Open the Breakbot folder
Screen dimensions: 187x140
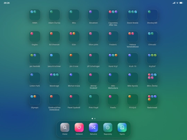click(93, 15)
